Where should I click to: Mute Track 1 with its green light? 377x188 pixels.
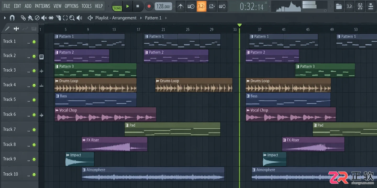[34, 42]
